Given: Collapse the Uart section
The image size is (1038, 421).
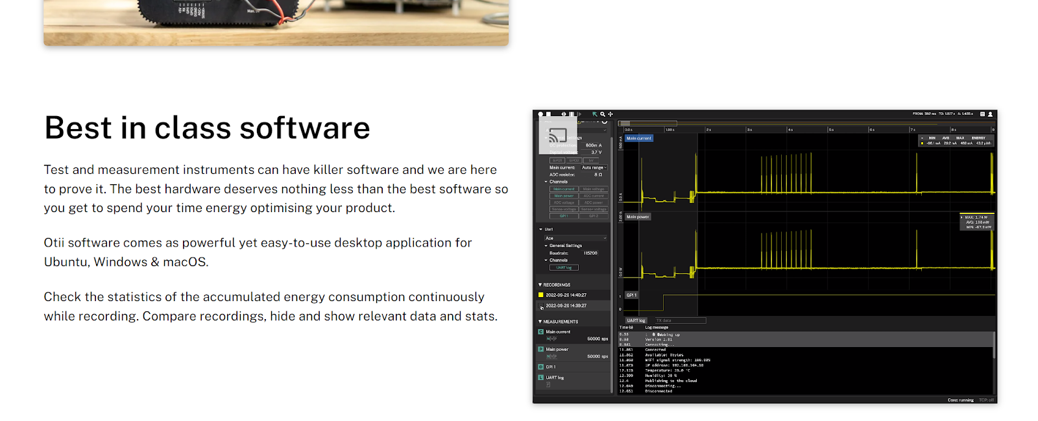Looking at the screenshot, I should click(540, 229).
